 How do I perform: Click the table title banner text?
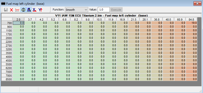[x=101, y=15]
